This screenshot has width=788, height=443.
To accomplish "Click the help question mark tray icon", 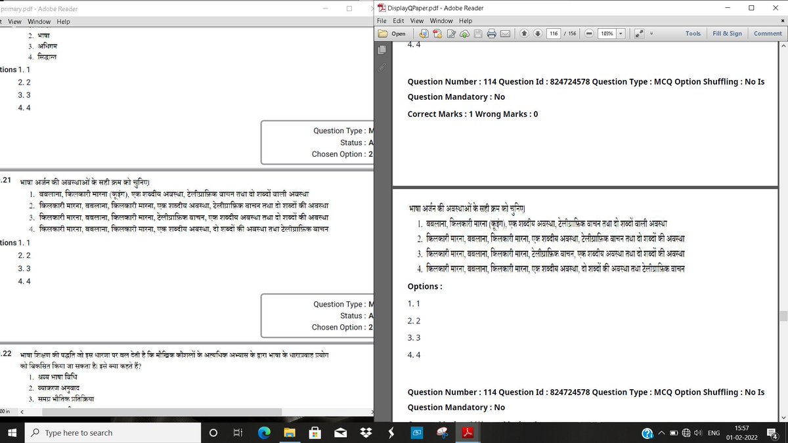I will coord(647,433).
